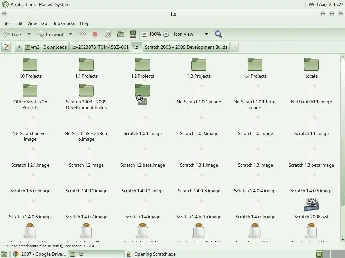Open the Back history dropdown arrow
Screen dimensions: 345x258
(29, 34)
